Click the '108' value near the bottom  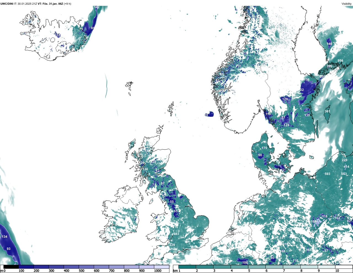(x=245, y=263)
